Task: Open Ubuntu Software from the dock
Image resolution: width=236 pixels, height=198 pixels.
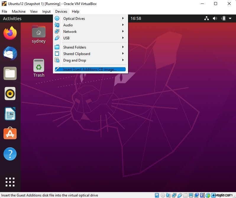Action: (10, 133)
